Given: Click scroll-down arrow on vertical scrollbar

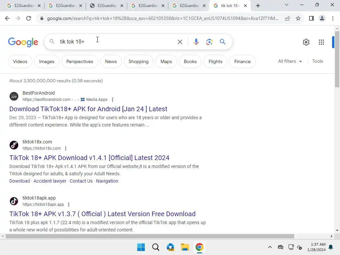Looking at the screenshot, I should (x=337, y=230).
